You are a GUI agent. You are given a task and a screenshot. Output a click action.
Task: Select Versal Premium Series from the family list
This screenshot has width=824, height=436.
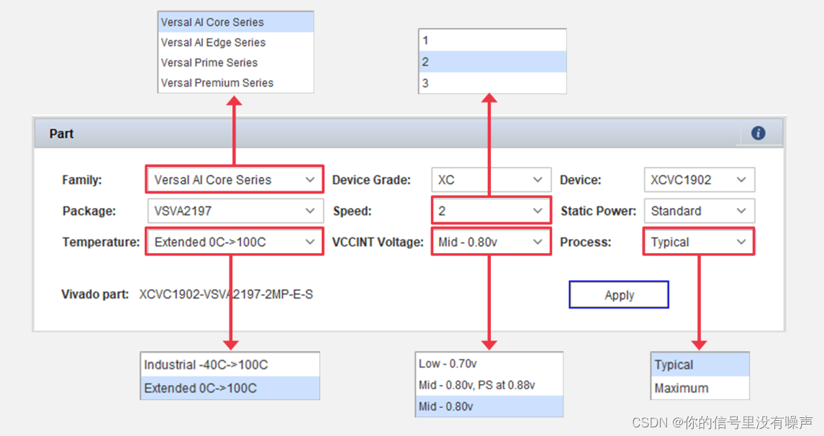(216, 83)
